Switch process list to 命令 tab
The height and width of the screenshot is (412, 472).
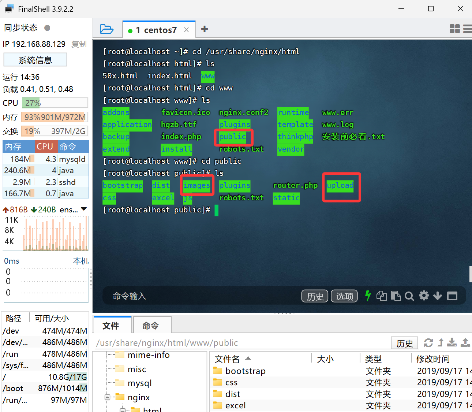[x=73, y=146]
